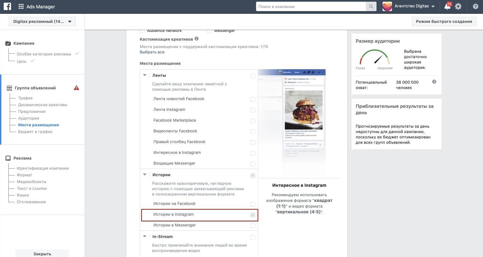Go to Аудитория in sidebar
Viewport: 483px width, 257px height.
coord(29,118)
